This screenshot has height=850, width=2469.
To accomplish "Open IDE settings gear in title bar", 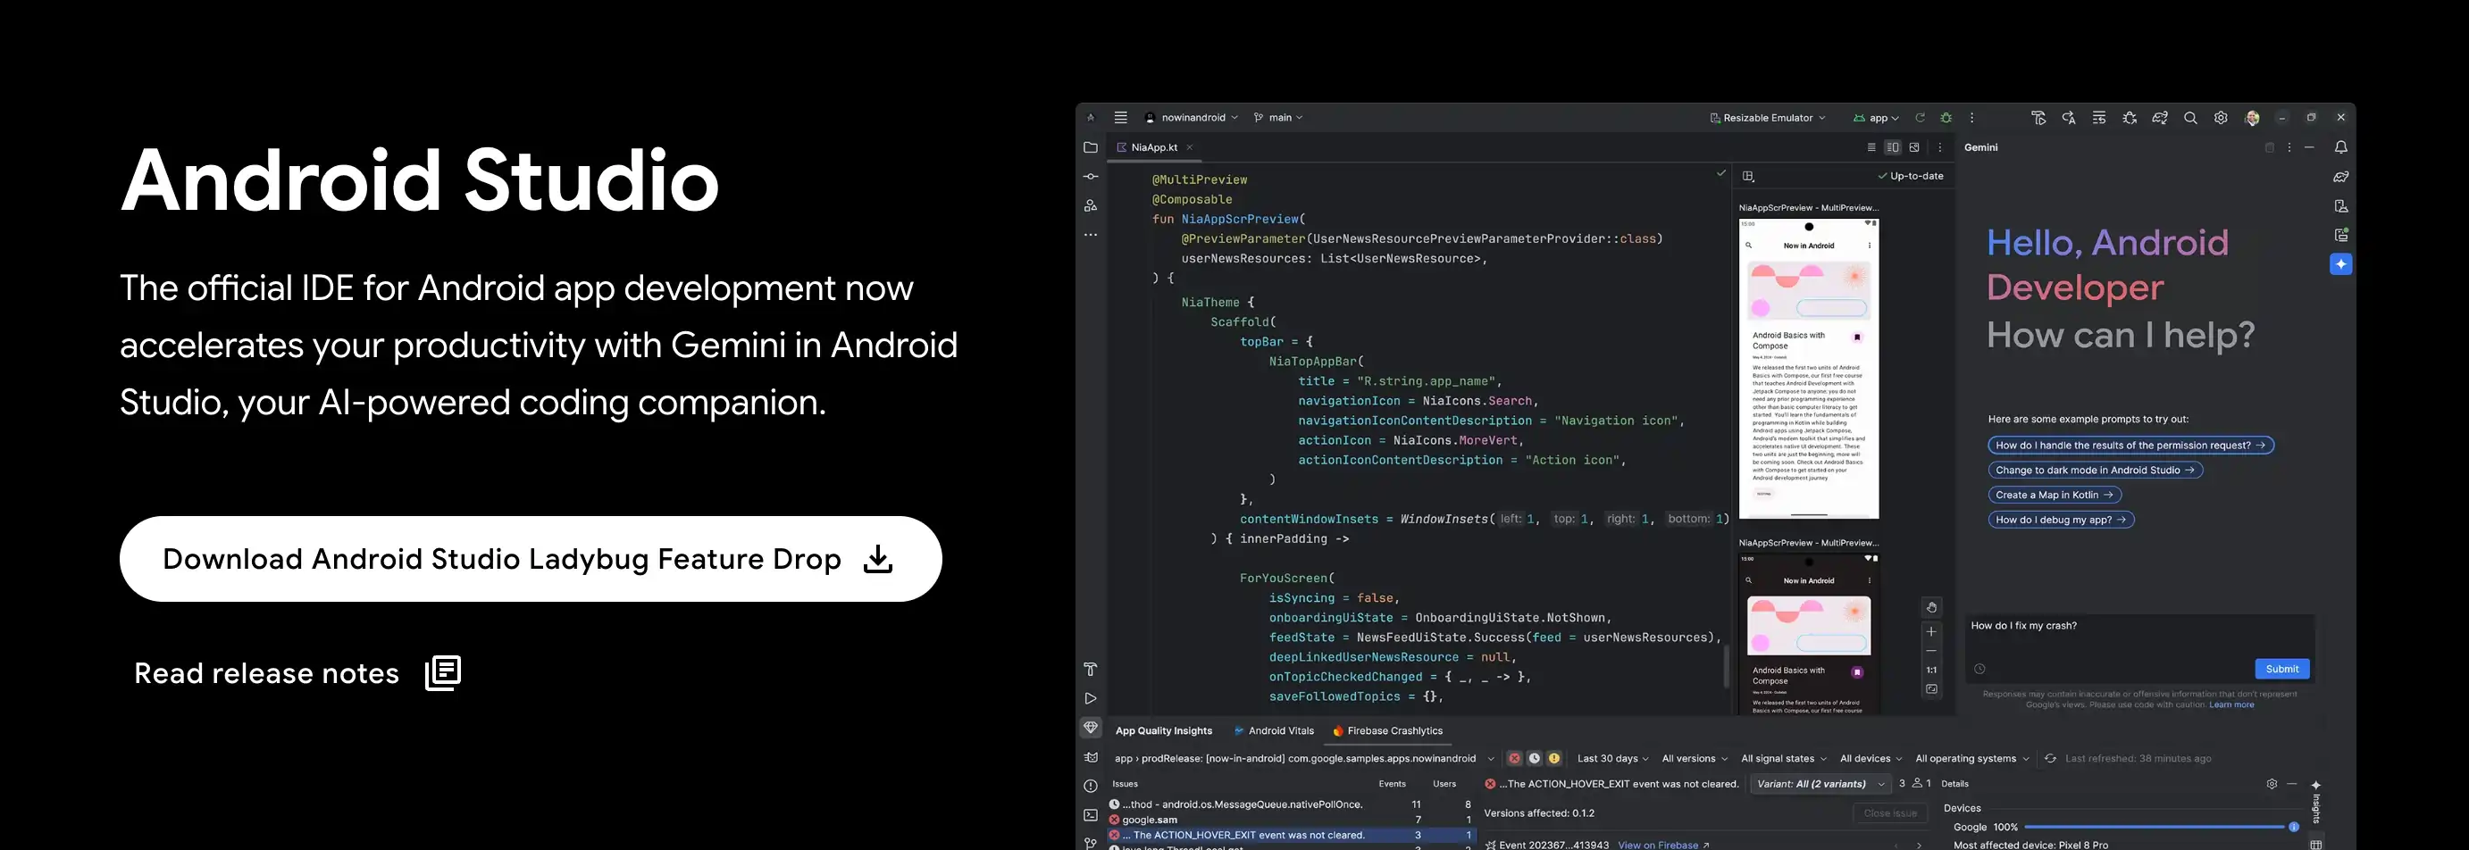I will (2221, 118).
